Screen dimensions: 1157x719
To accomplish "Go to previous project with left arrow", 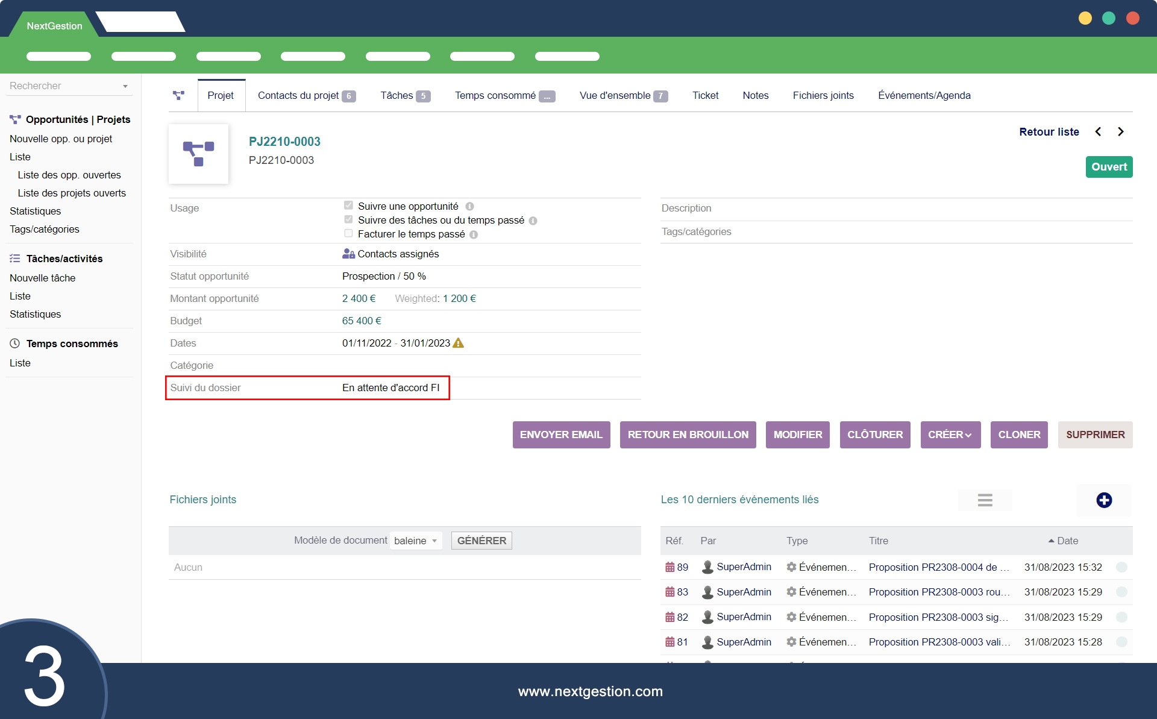I will click(1098, 132).
